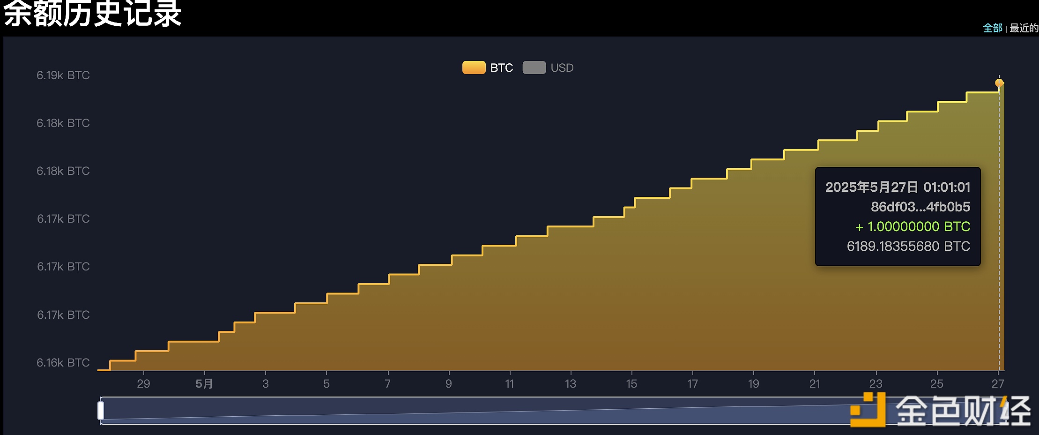Viewport: 1039px width, 435px height.
Task: Click the tooltip date 2025年5月27日 01:01:01
Action: tap(898, 187)
